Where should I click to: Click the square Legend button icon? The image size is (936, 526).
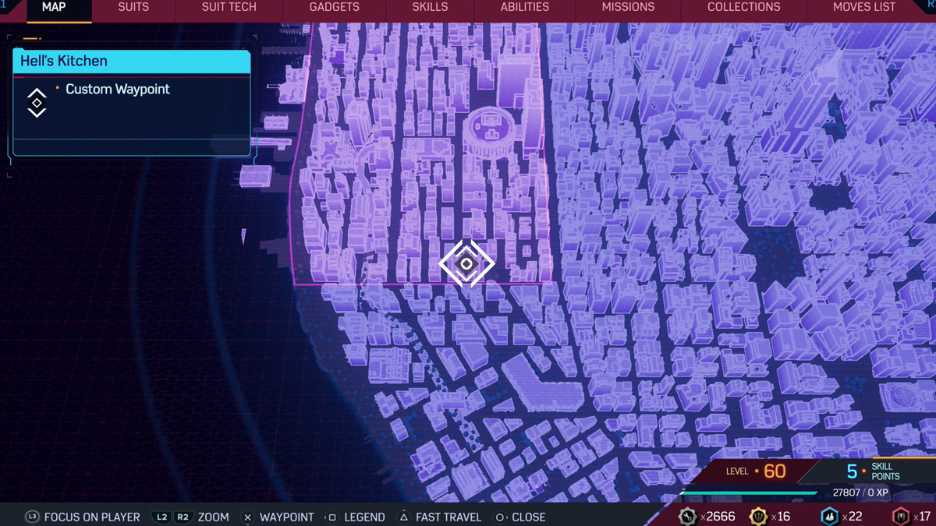tap(331, 517)
